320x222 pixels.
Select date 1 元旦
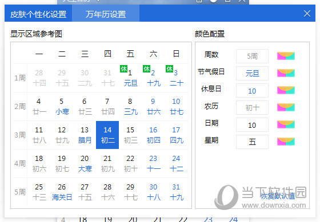pos(130,78)
